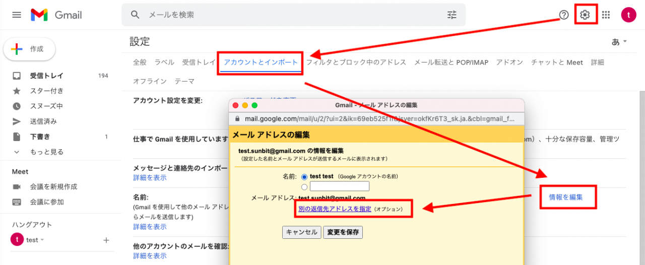Open the Settings gear icon
645x265 pixels.
[x=585, y=15]
